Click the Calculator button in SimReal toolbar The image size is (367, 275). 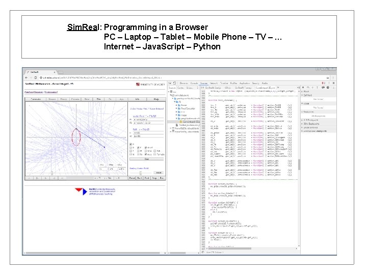coord(36,99)
